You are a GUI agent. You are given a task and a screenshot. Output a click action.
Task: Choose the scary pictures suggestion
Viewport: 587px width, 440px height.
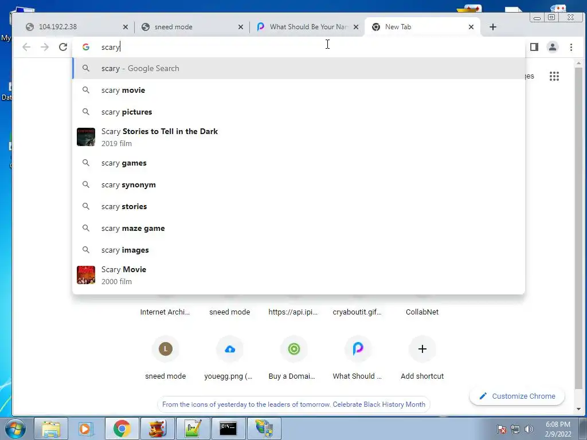click(299, 112)
